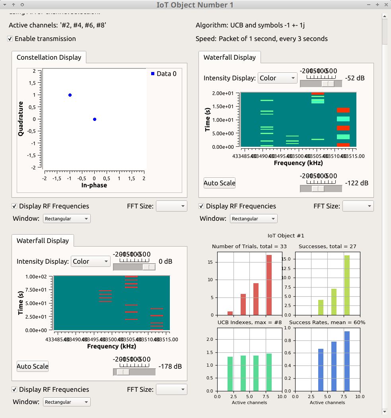The height and width of the screenshot is (418, 391).
Task: Select the bottom-left Waterfall Display tab
Action: coord(43,241)
